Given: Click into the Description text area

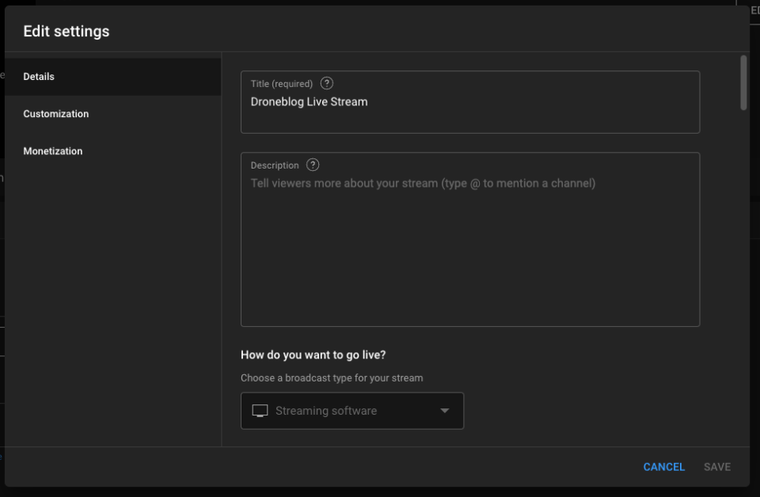Looking at the screenshot, I should 470,239.
